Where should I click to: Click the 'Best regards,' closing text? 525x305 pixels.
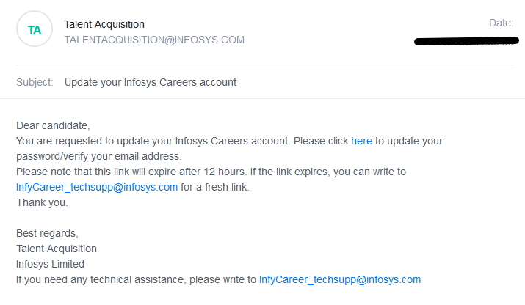(47, 233)
